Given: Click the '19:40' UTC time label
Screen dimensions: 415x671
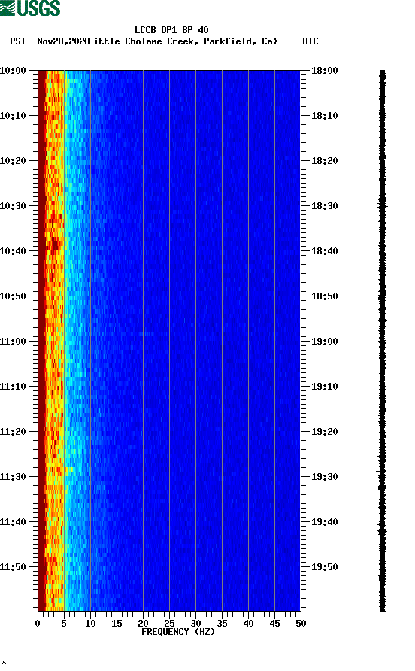Looking at the screenshot, I should coord(324,522).
